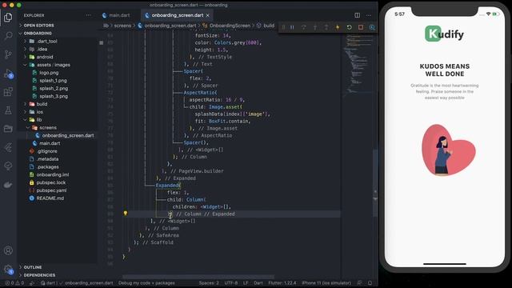
Task: Collapse the assets / images folder
Action: point(53,65)
